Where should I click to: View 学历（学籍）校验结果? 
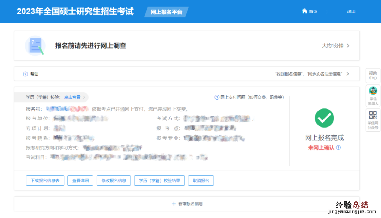tap(159, 181)
